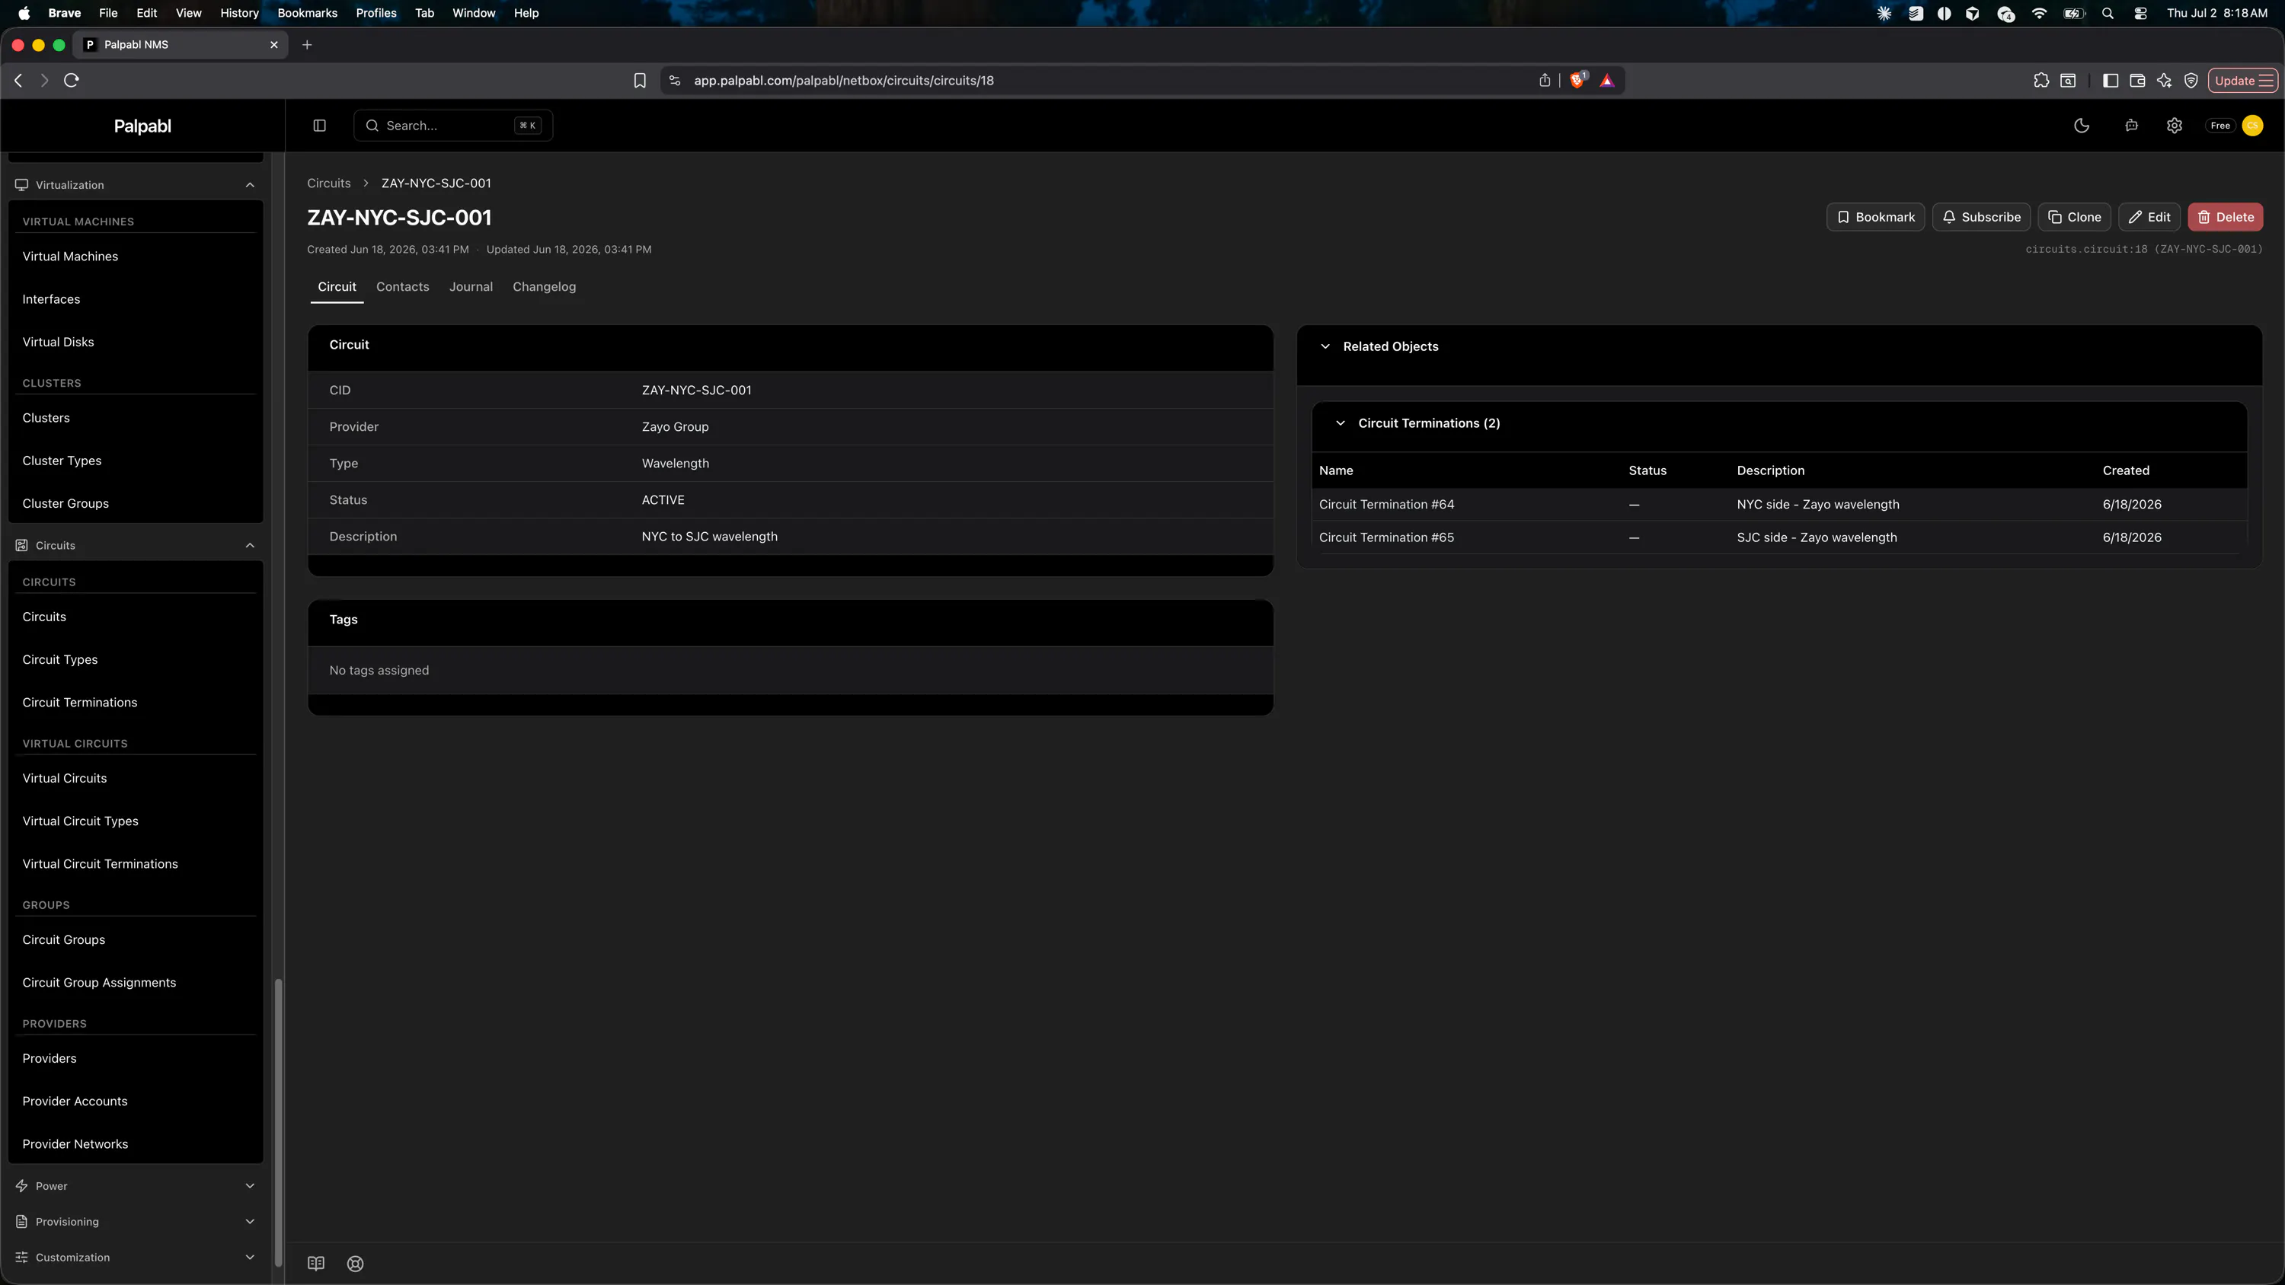Click the Zayo Group provider value

(x=674, y=426)
